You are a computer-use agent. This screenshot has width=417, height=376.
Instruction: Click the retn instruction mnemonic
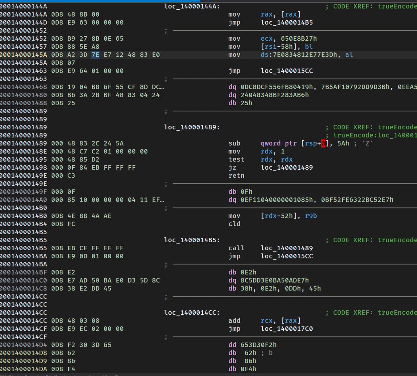236,176
